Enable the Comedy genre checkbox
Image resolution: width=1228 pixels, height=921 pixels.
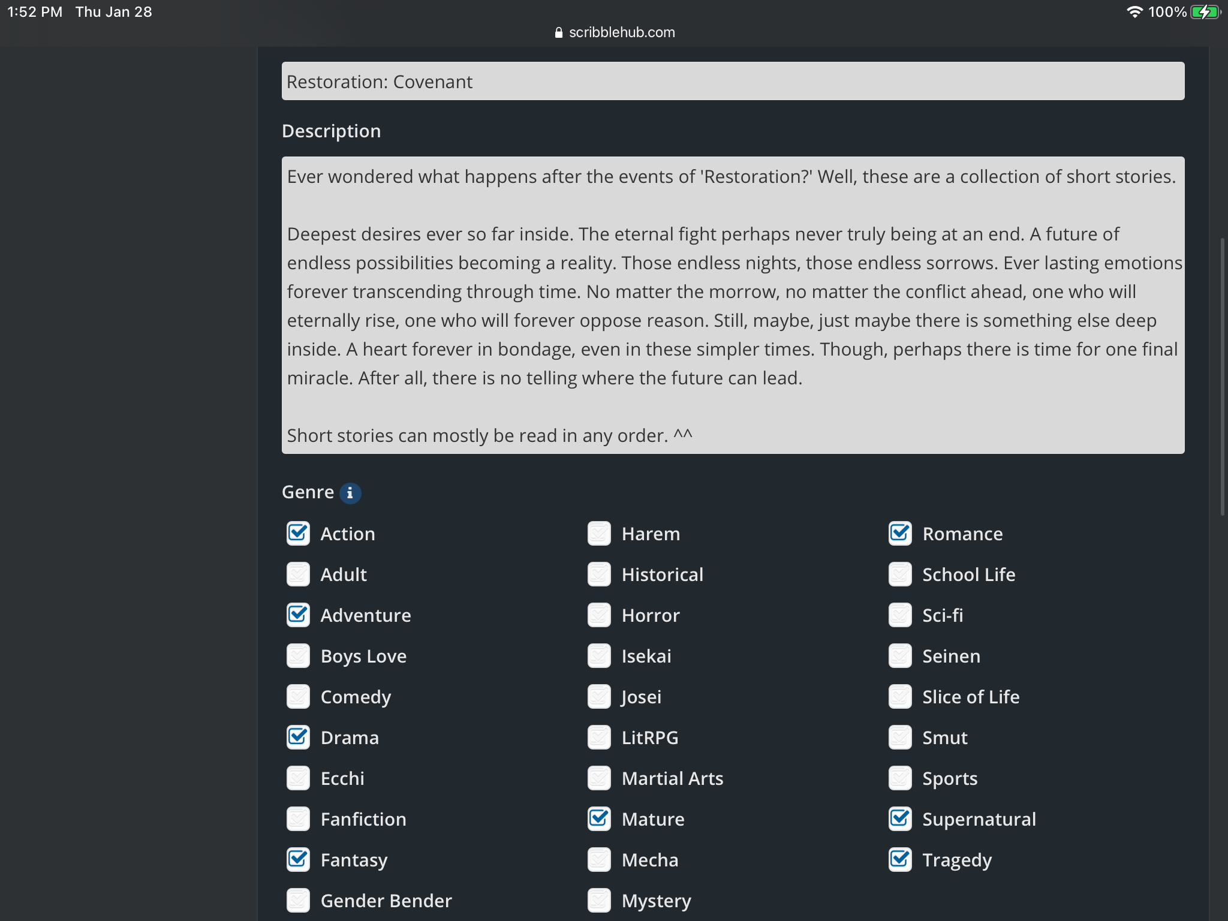[298, 697]
